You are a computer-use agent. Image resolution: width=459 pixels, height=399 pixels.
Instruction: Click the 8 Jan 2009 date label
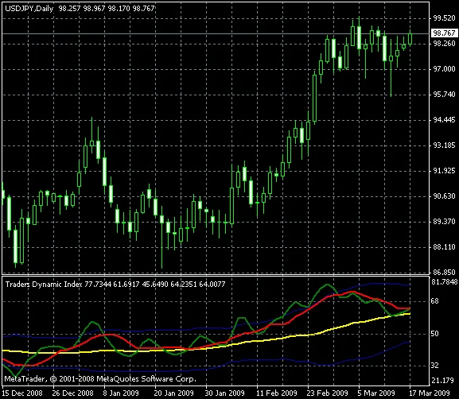[x=121, y=393]
